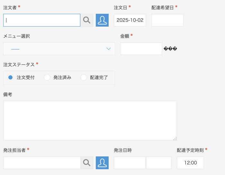This screenshot has width=225, height=175.
Task: Select the 発注済み radio button
Action: point(47,77)
